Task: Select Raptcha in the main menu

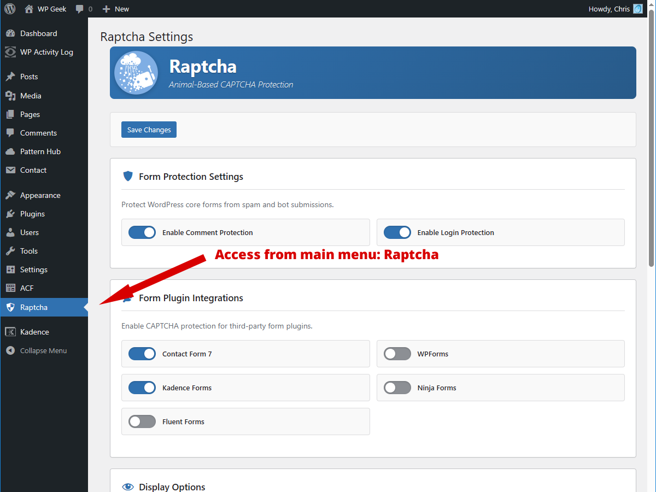Action: click(x=33, y=307)
